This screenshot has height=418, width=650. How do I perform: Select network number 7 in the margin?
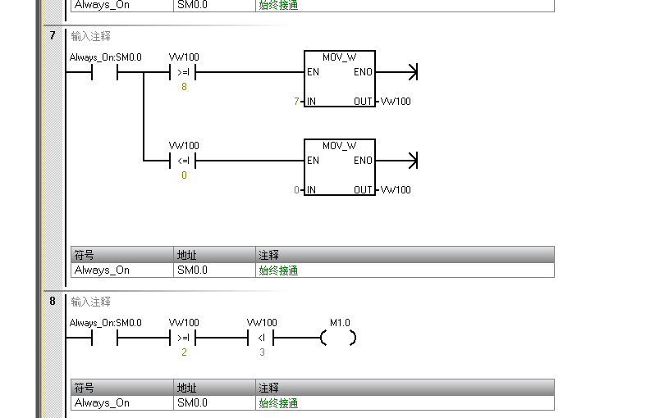pyautogui.click(x=53, y=35)
